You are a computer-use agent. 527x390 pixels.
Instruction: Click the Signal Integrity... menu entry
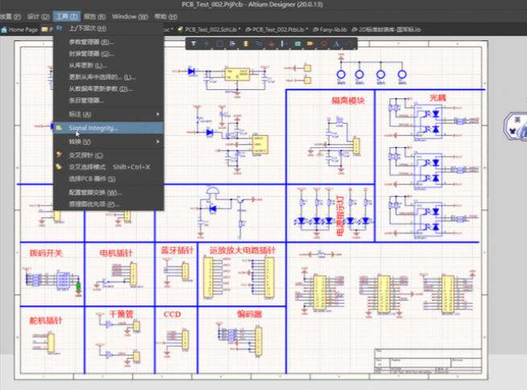tap(109, 128)
